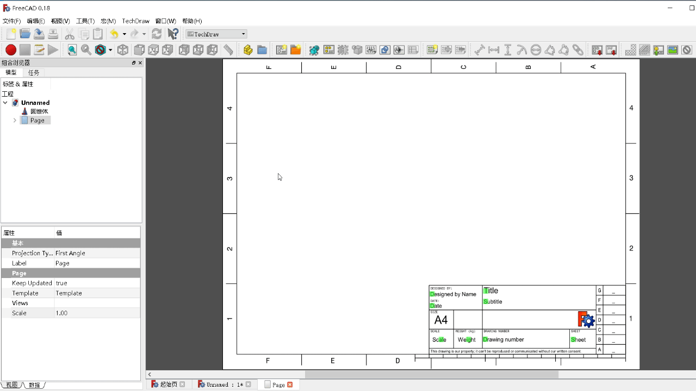Insert a section view
The width and height of the screenshot is (696, 391).
click(x=343, y=50)
